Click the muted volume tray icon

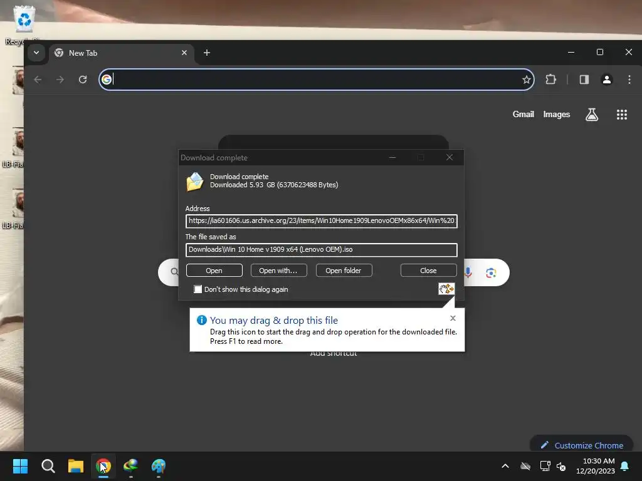[x=561, y=466]
